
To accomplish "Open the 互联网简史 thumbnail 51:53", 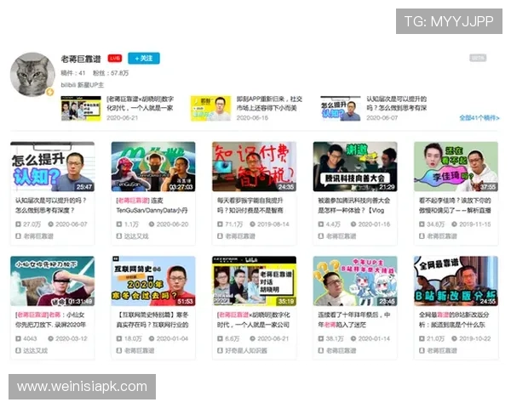I will coord(153,281).
